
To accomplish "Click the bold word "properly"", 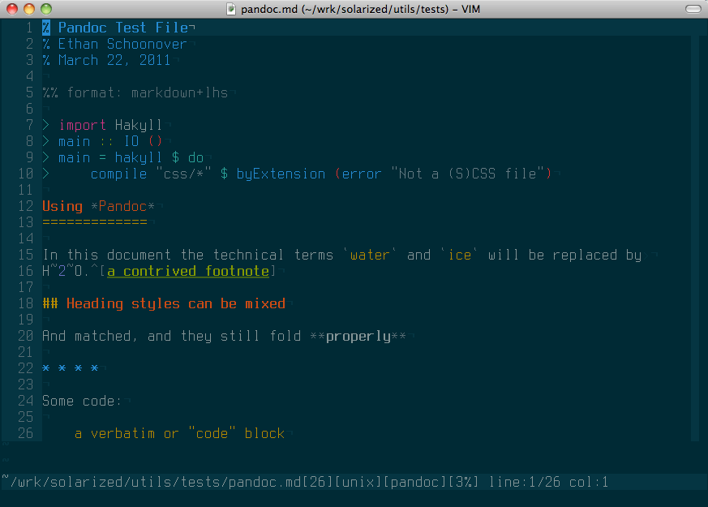I will 358,336.
